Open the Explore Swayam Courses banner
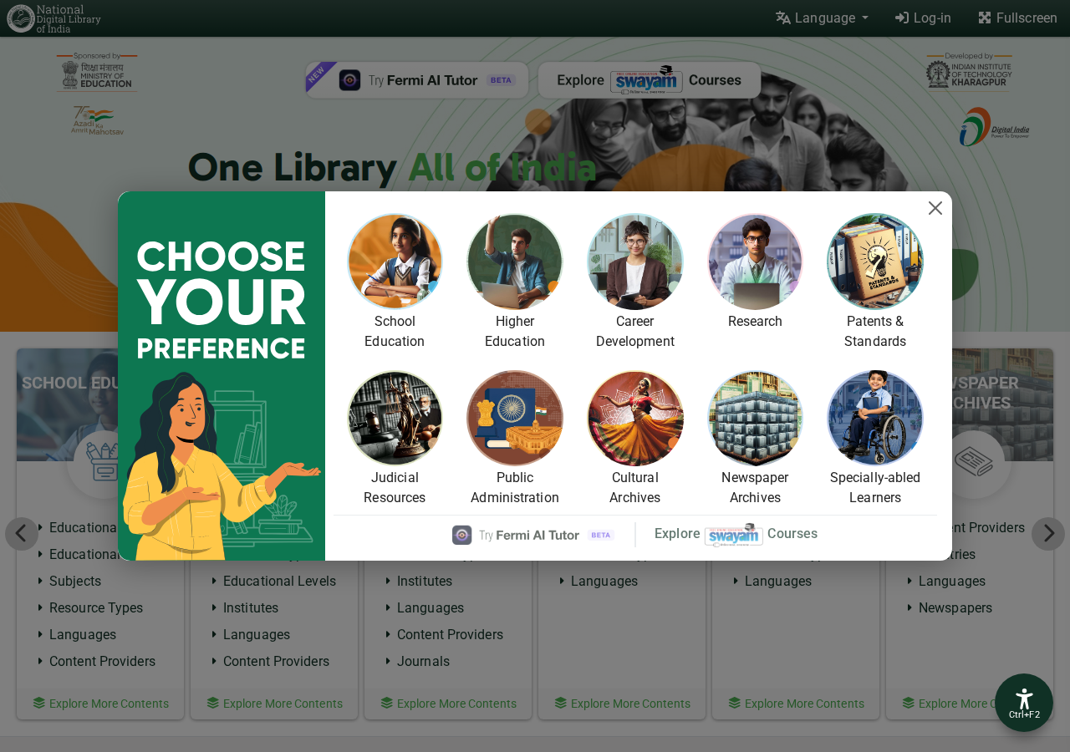Viewport: 1070px width, 752px height. [650, 80]
